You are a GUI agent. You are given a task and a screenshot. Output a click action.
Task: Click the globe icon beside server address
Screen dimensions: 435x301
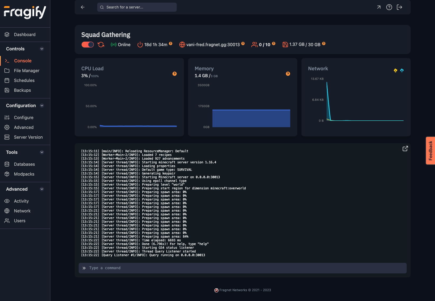(182, 45)
